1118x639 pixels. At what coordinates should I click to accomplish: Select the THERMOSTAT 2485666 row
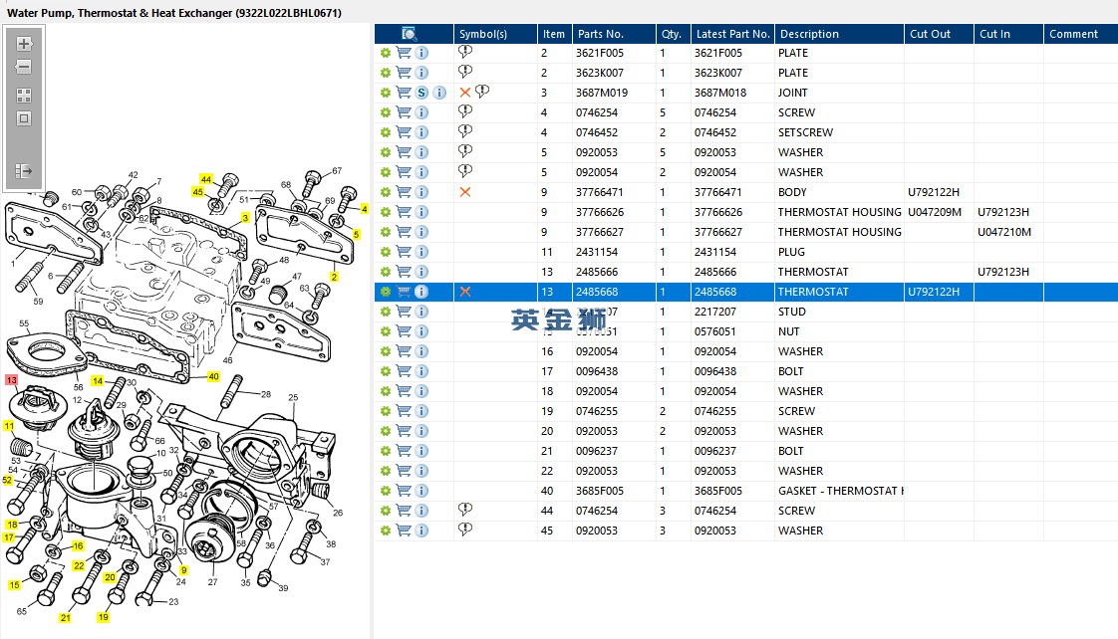pyautogui.click(x=813, y=272)
